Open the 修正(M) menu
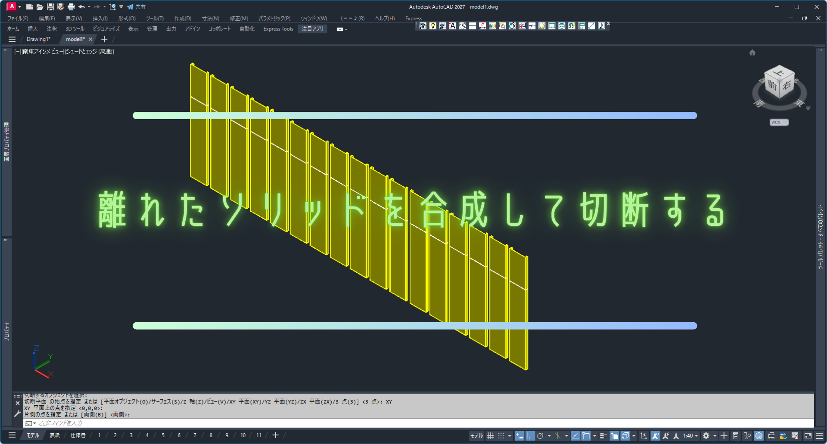This screenshot has width=827, height=444. 239,18
